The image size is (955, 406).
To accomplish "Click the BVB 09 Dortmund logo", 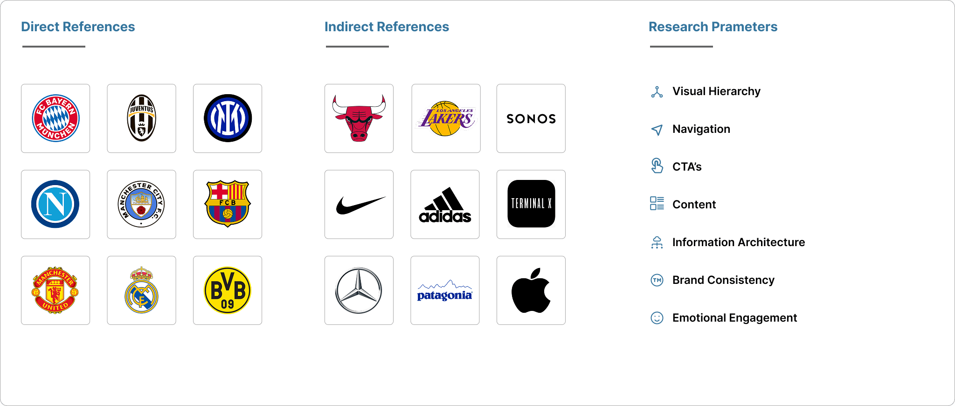I will (x=228, y=290).
